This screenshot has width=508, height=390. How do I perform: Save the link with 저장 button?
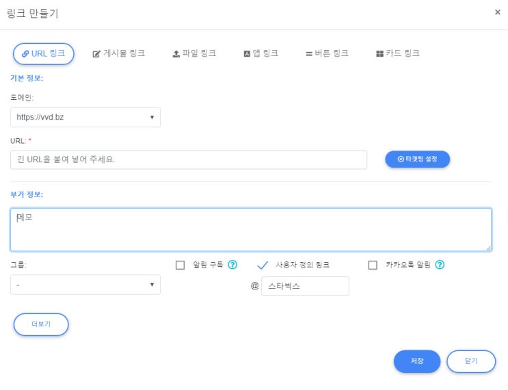[x=417, y=361]
